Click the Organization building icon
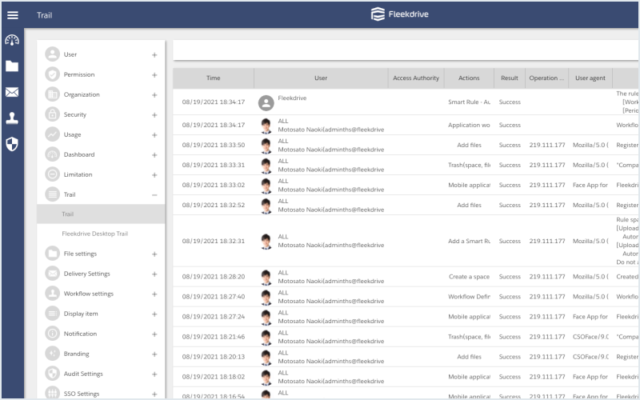The image size is (640, 400). coord(52,94)
